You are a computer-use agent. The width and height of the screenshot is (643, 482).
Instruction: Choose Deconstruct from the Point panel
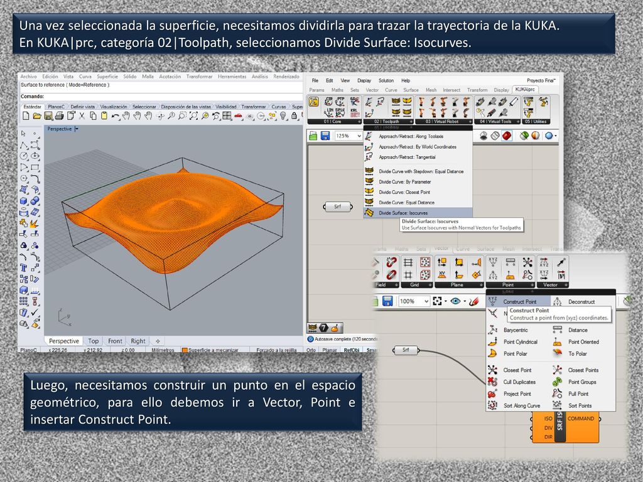point(582,302)
